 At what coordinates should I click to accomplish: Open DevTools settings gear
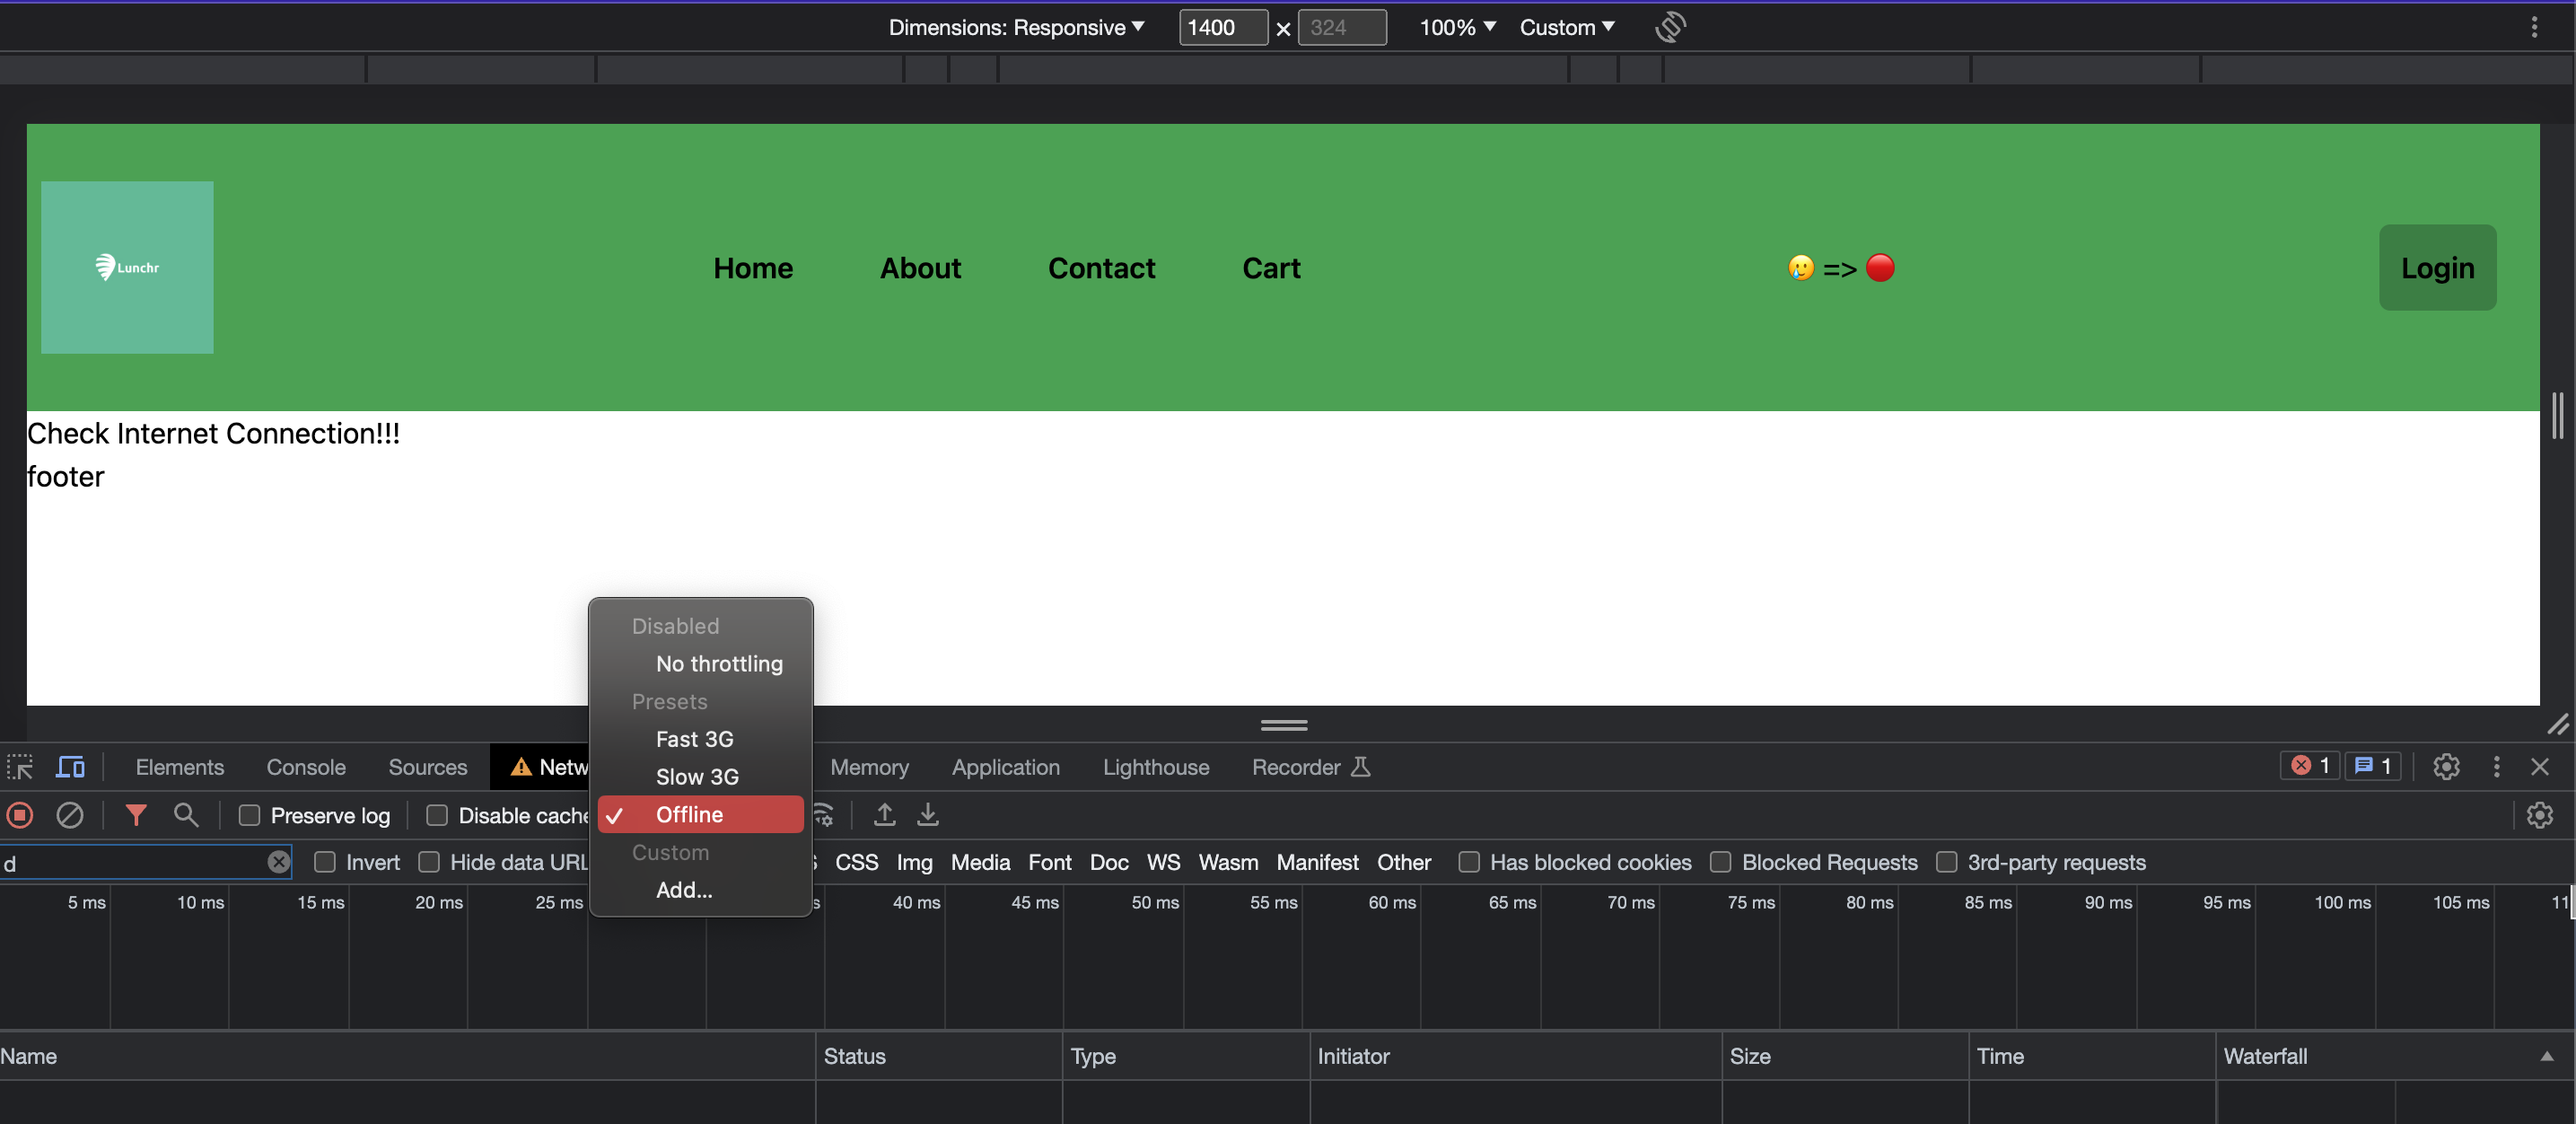(2446, 767)
